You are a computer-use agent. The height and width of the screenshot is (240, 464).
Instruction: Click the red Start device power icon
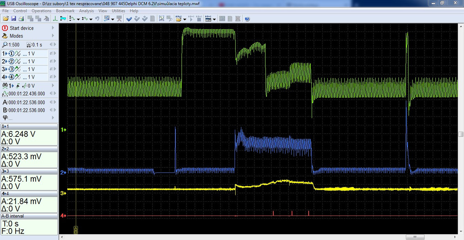(x=5, y=28)
